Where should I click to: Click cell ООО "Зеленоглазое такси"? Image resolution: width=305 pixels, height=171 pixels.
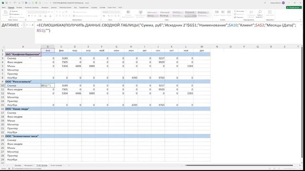(23, 136)
